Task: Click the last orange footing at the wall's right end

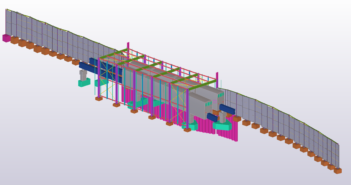Action: click(x=337, y=171)
